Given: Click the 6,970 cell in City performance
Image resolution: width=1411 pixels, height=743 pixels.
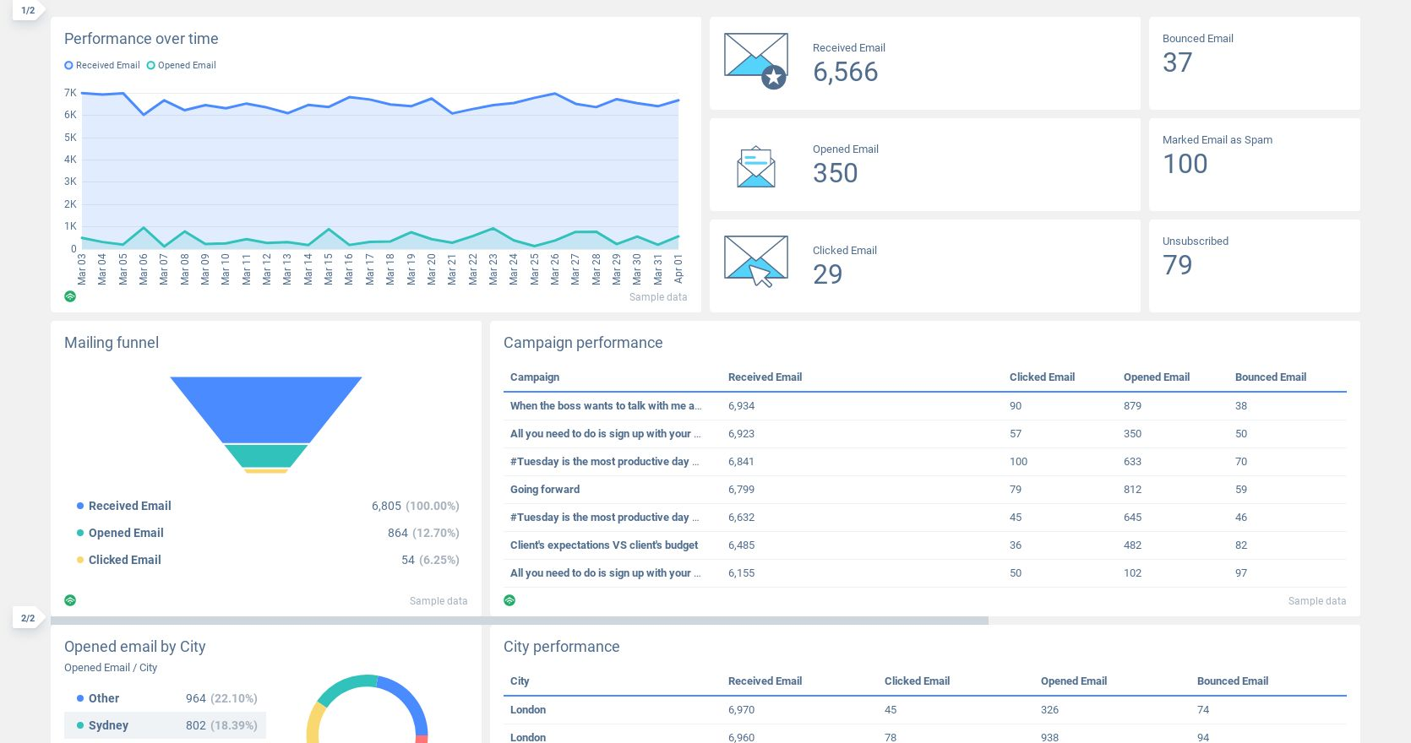Looking at the screenshot, I should tap(741, 710).
